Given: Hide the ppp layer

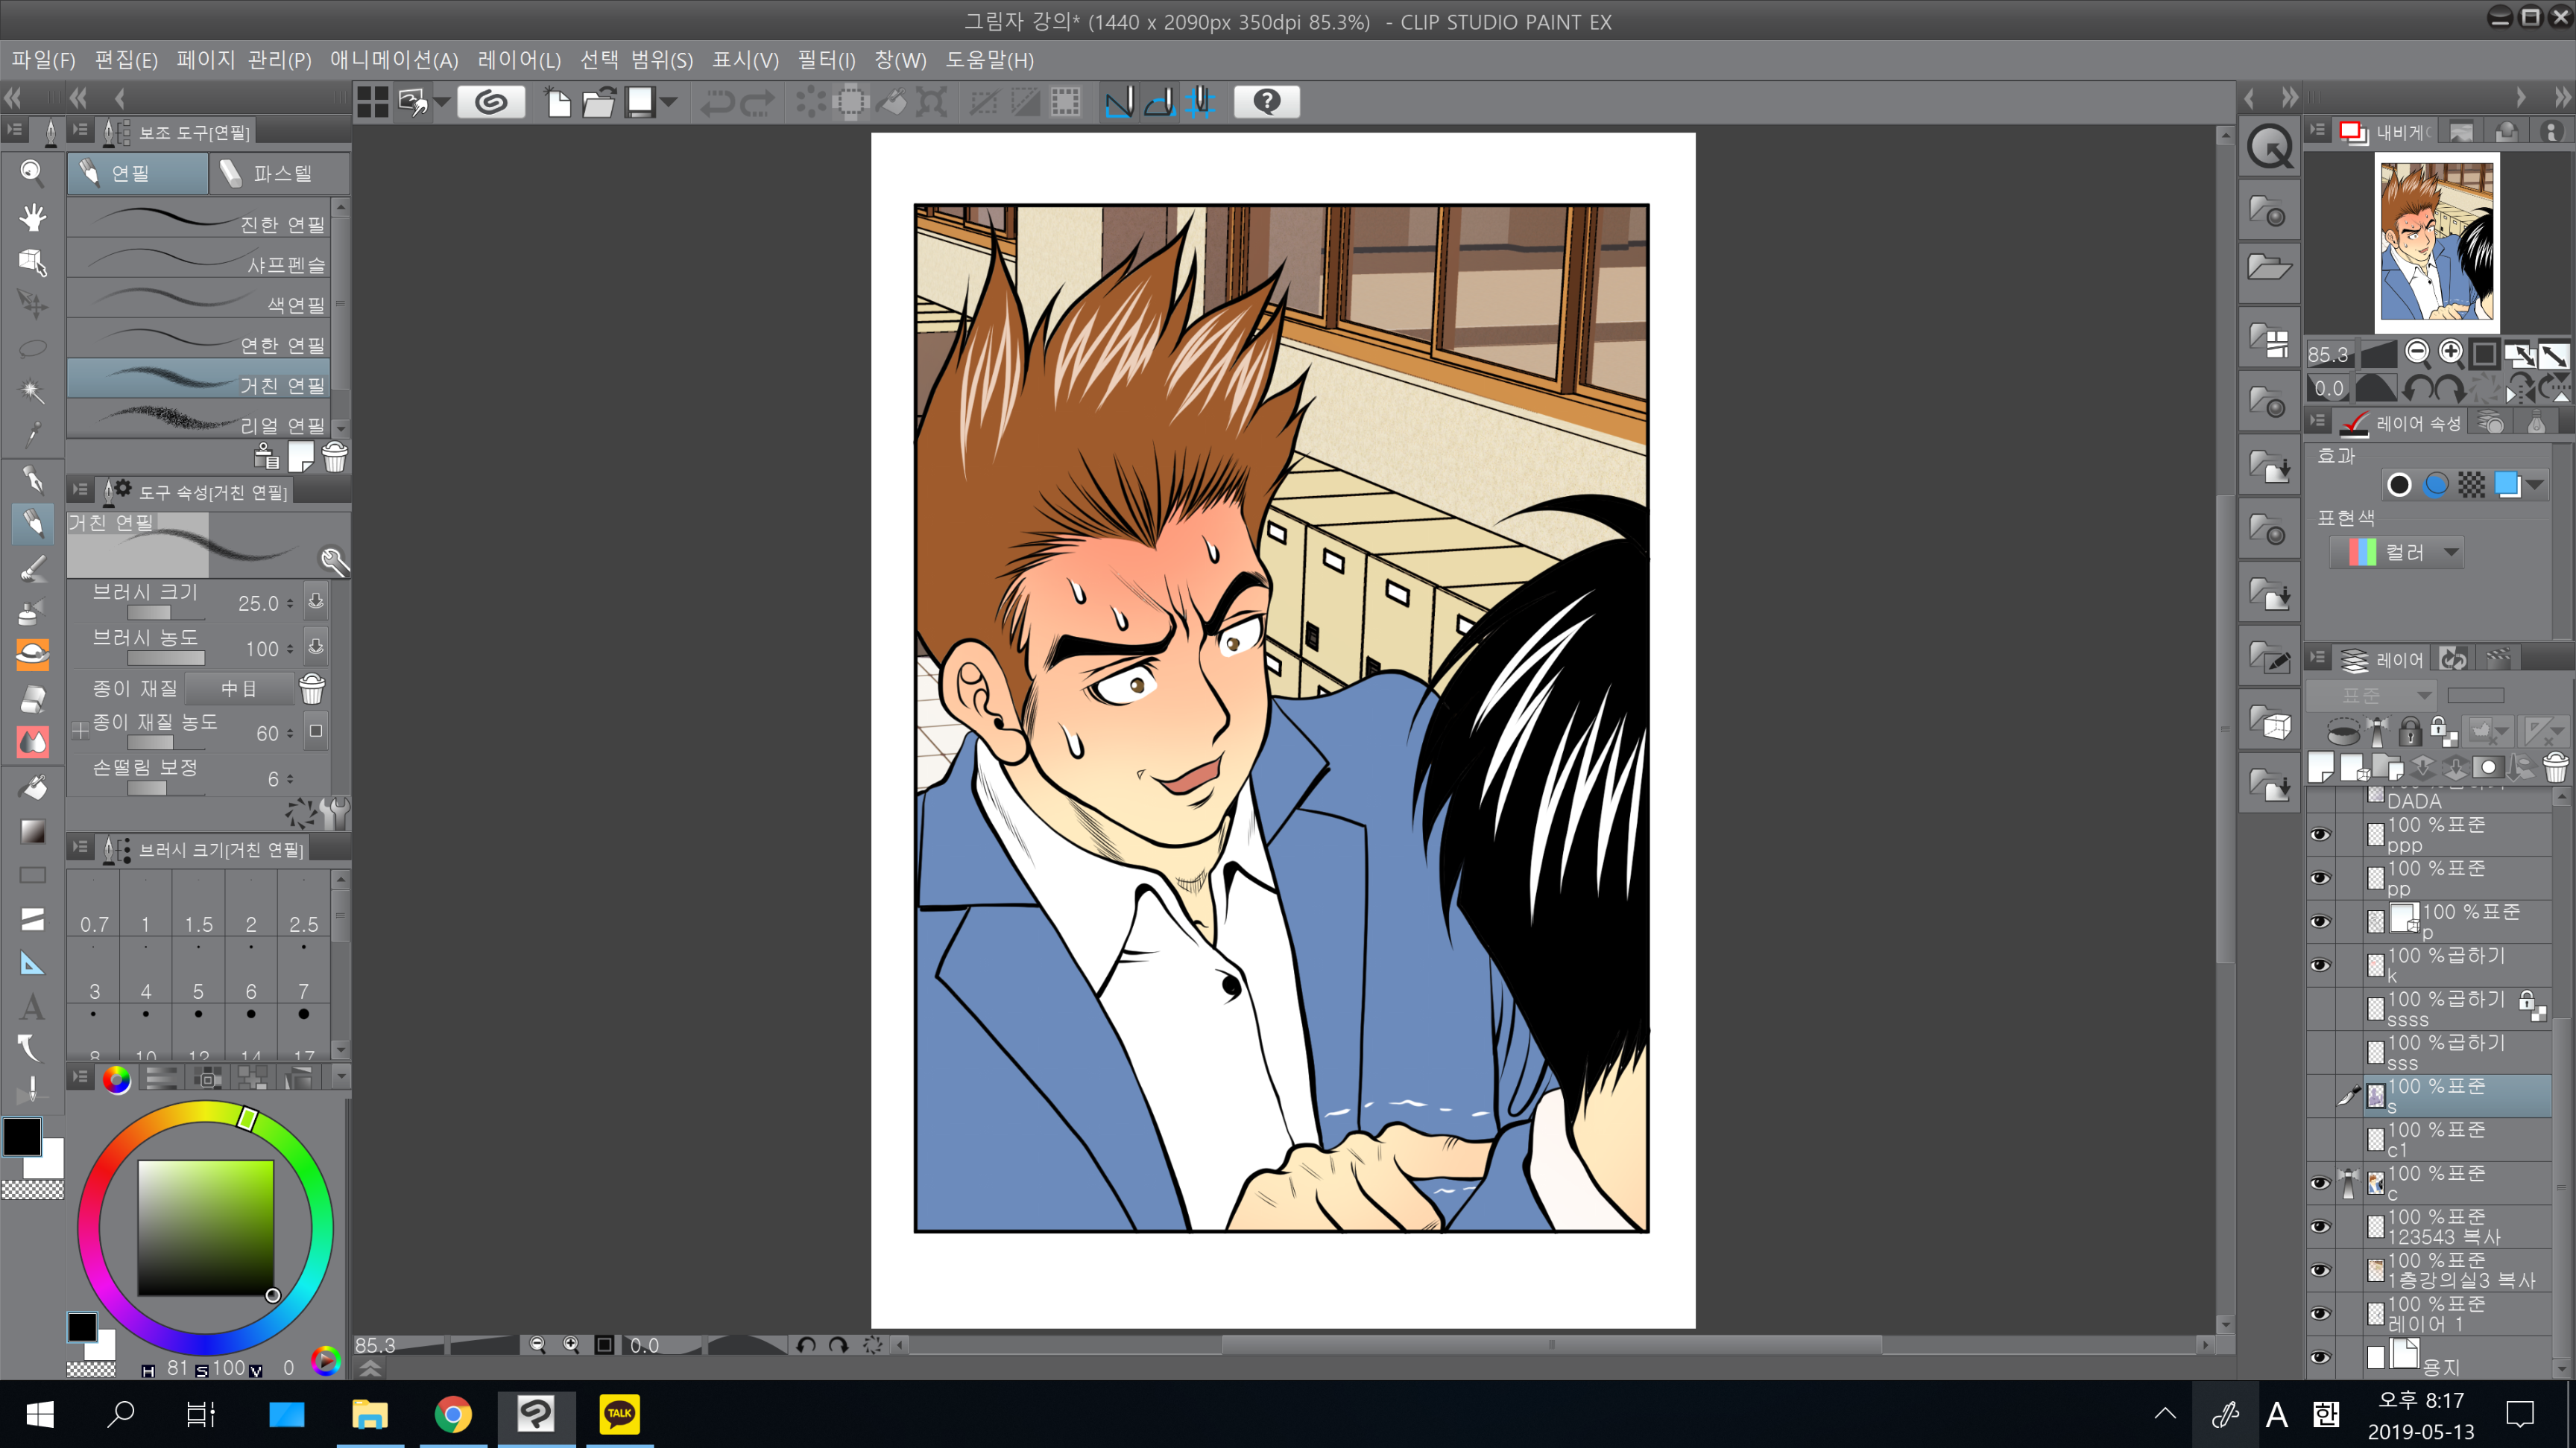Looking at the screenshot, I should [x=2320, y=834].
